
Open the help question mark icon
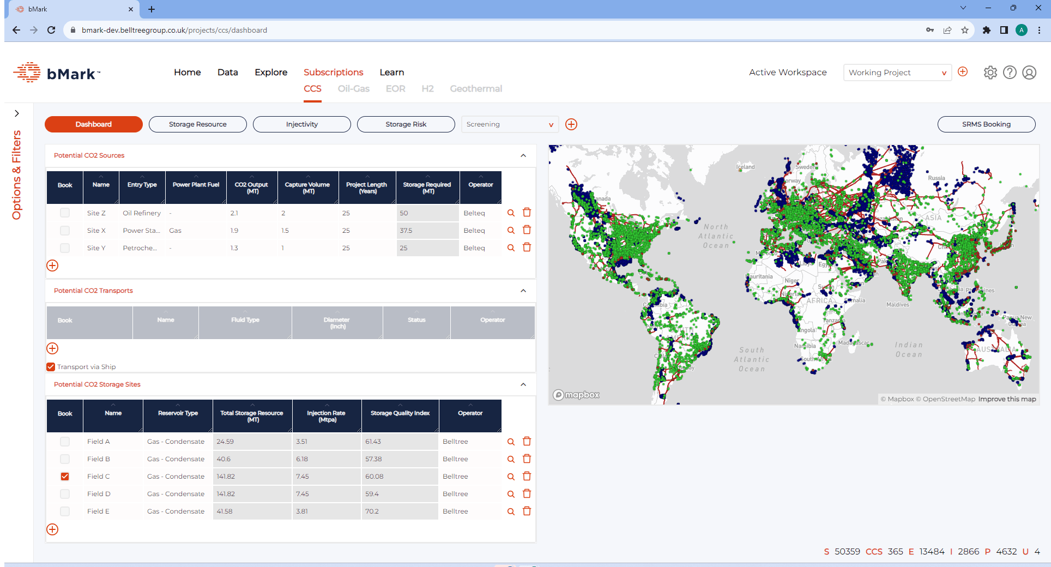(x=1010, y=73)
